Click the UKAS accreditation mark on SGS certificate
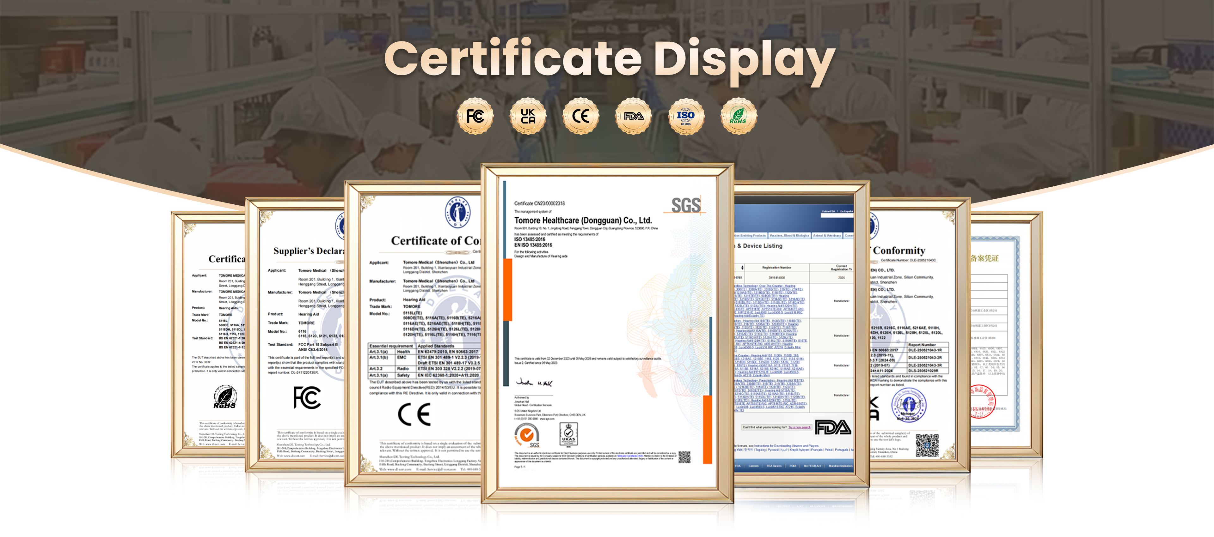 [568, 434]
